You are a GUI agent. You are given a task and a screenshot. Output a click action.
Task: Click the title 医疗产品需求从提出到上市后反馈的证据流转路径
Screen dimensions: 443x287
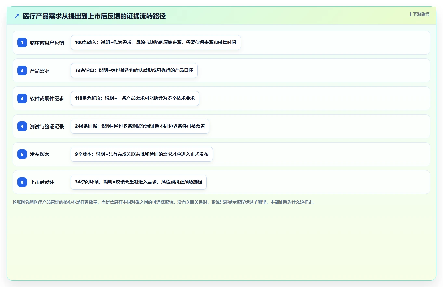(x=94, y=16)
